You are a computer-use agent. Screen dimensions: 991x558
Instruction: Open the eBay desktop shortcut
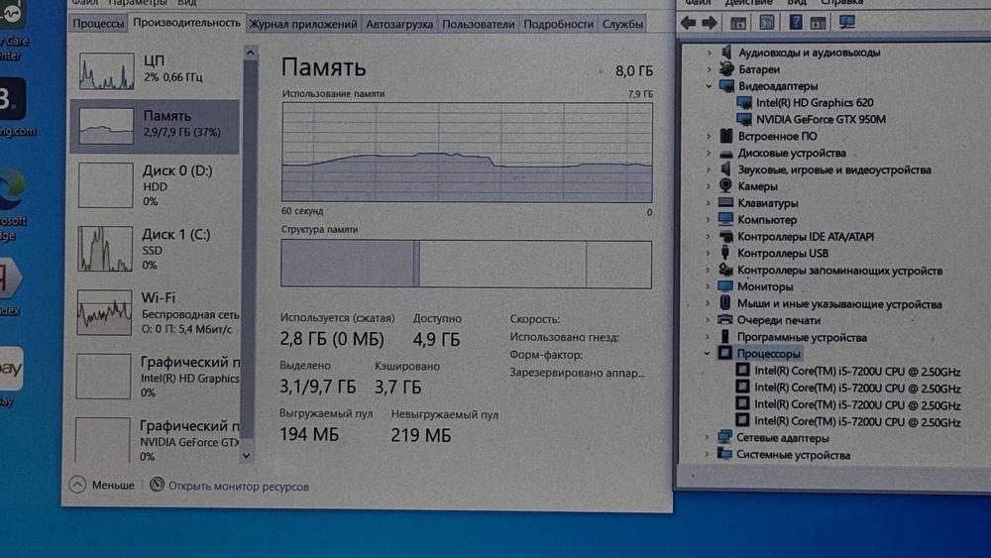pyautogui.click(x=11, y=377)
